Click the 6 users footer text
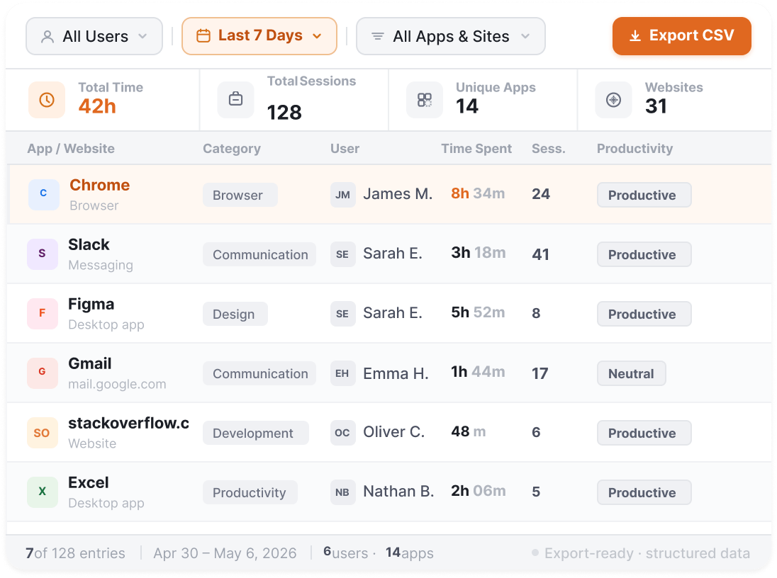777x578 pixels. (x=346, y=552)
